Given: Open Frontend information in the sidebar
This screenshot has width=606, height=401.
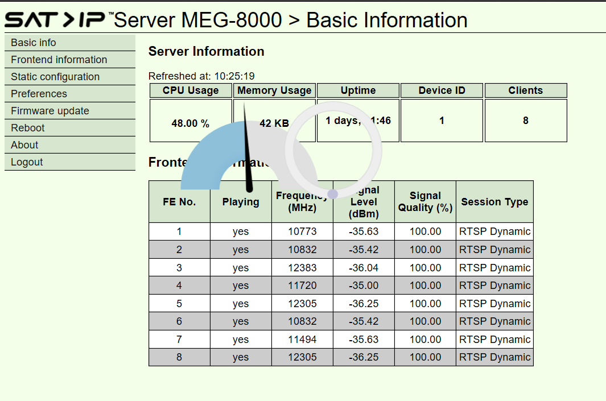Looking at the screenshot, I should coord(70,60).
